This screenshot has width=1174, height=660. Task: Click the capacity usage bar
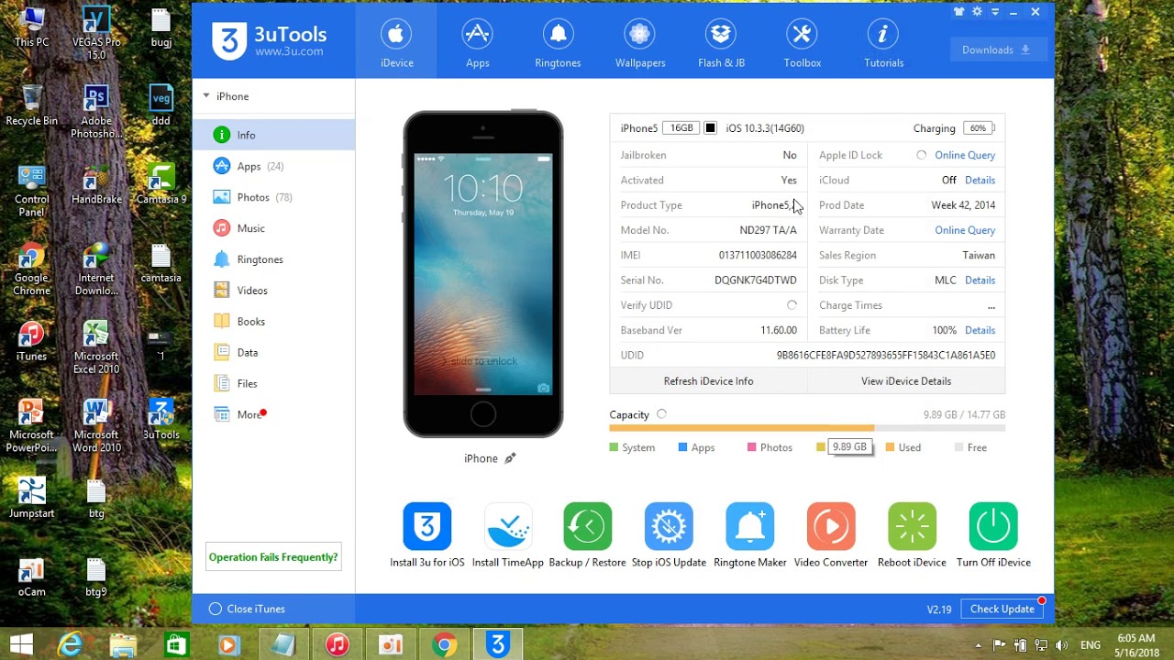click(x=807, y=428)
